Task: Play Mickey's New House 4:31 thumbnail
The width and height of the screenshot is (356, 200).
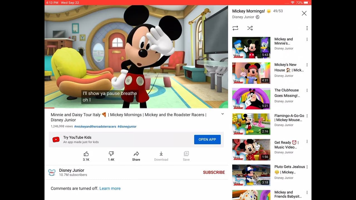Action: pos(251,73)
